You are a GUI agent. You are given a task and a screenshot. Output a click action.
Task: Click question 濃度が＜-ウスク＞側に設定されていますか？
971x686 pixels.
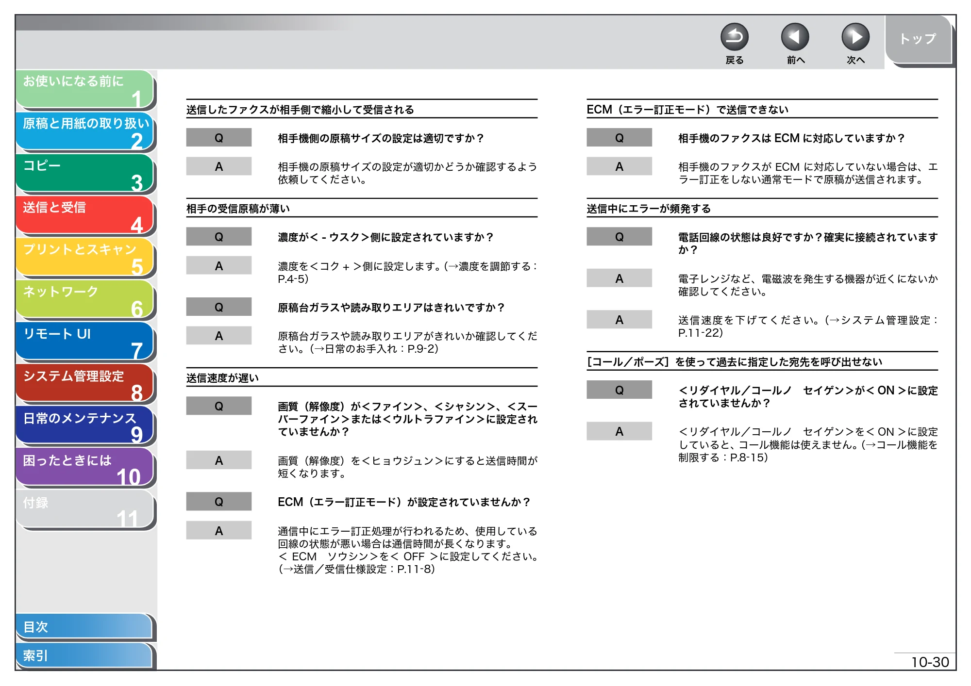pos(386,237)
